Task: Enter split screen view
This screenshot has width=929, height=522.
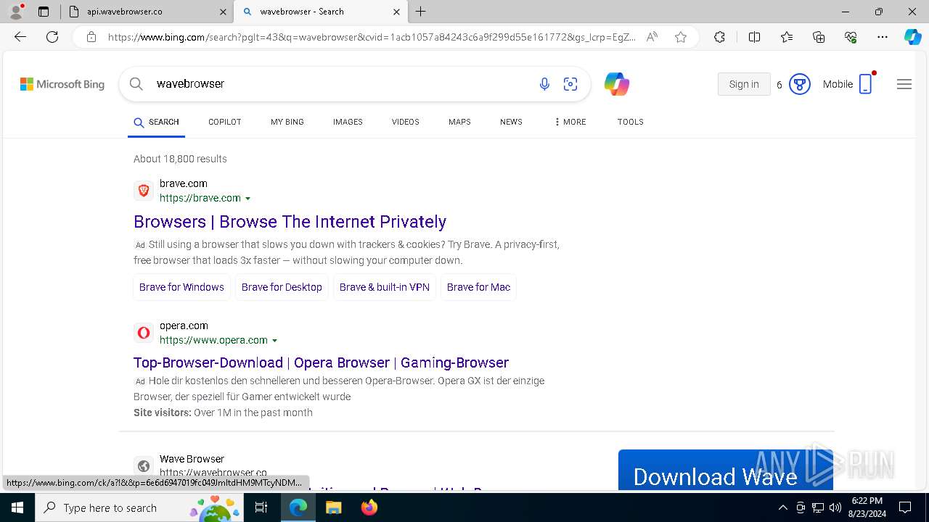Action: click(x=754, y=37)
